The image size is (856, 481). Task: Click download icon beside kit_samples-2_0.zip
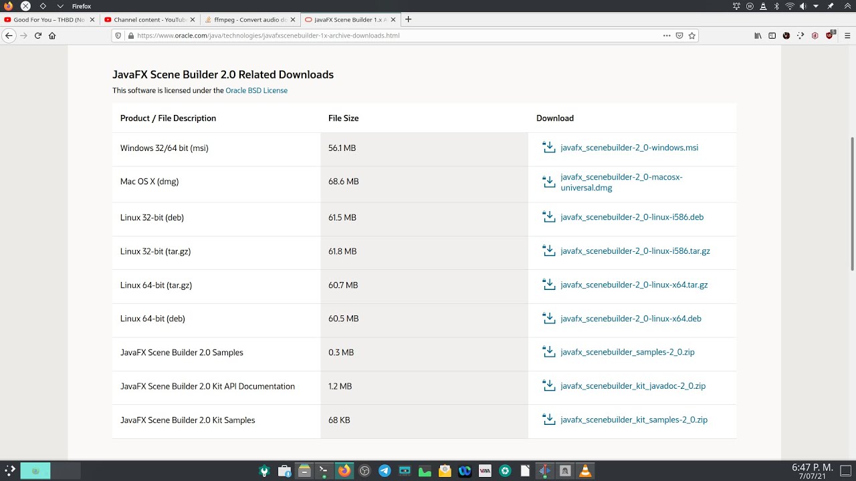tap(549, 420)
